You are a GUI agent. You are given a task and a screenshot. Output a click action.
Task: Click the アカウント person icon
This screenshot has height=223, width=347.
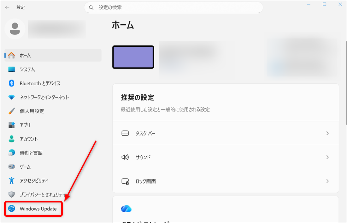coord(11,139)
